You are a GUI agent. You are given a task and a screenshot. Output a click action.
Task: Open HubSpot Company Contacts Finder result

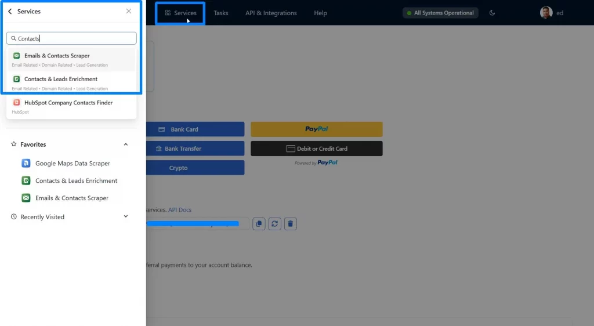(x=71, y=106)
